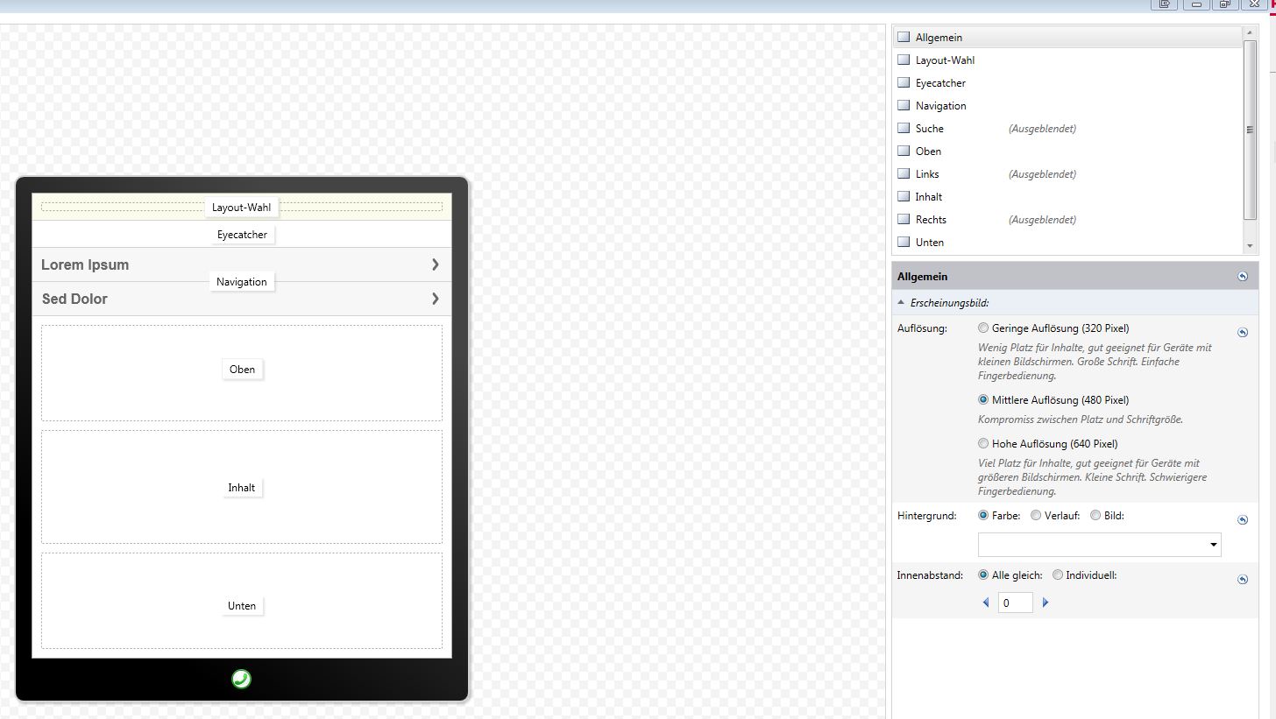Click the Eyecatcher list item icon

coord(904,82)
